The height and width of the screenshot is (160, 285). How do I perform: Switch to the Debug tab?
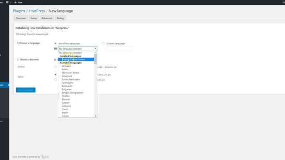[61, 18]
